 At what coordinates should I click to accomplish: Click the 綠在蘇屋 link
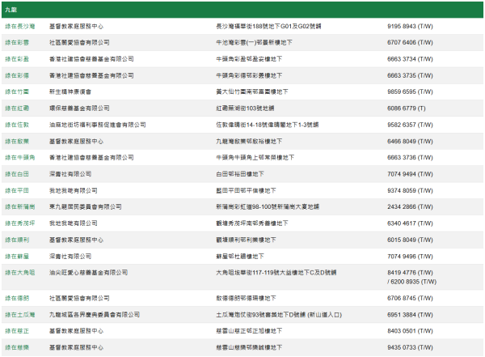[16, 256]
